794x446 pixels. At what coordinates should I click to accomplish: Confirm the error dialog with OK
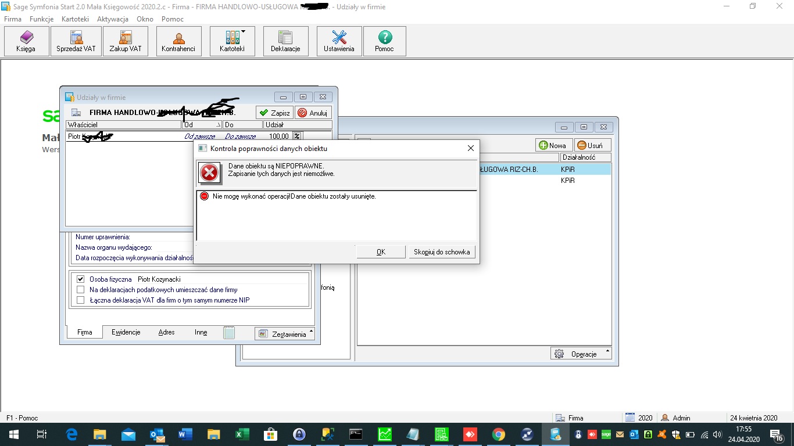pos(381,252)
